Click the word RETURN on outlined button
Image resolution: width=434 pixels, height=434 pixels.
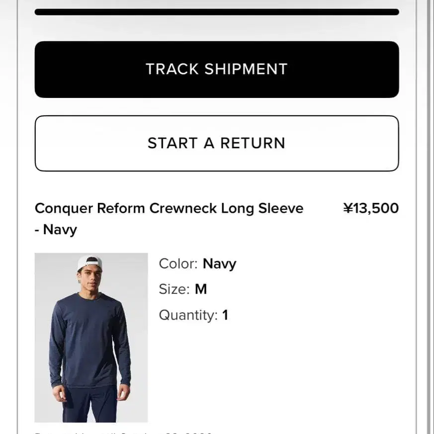[253, 143]
